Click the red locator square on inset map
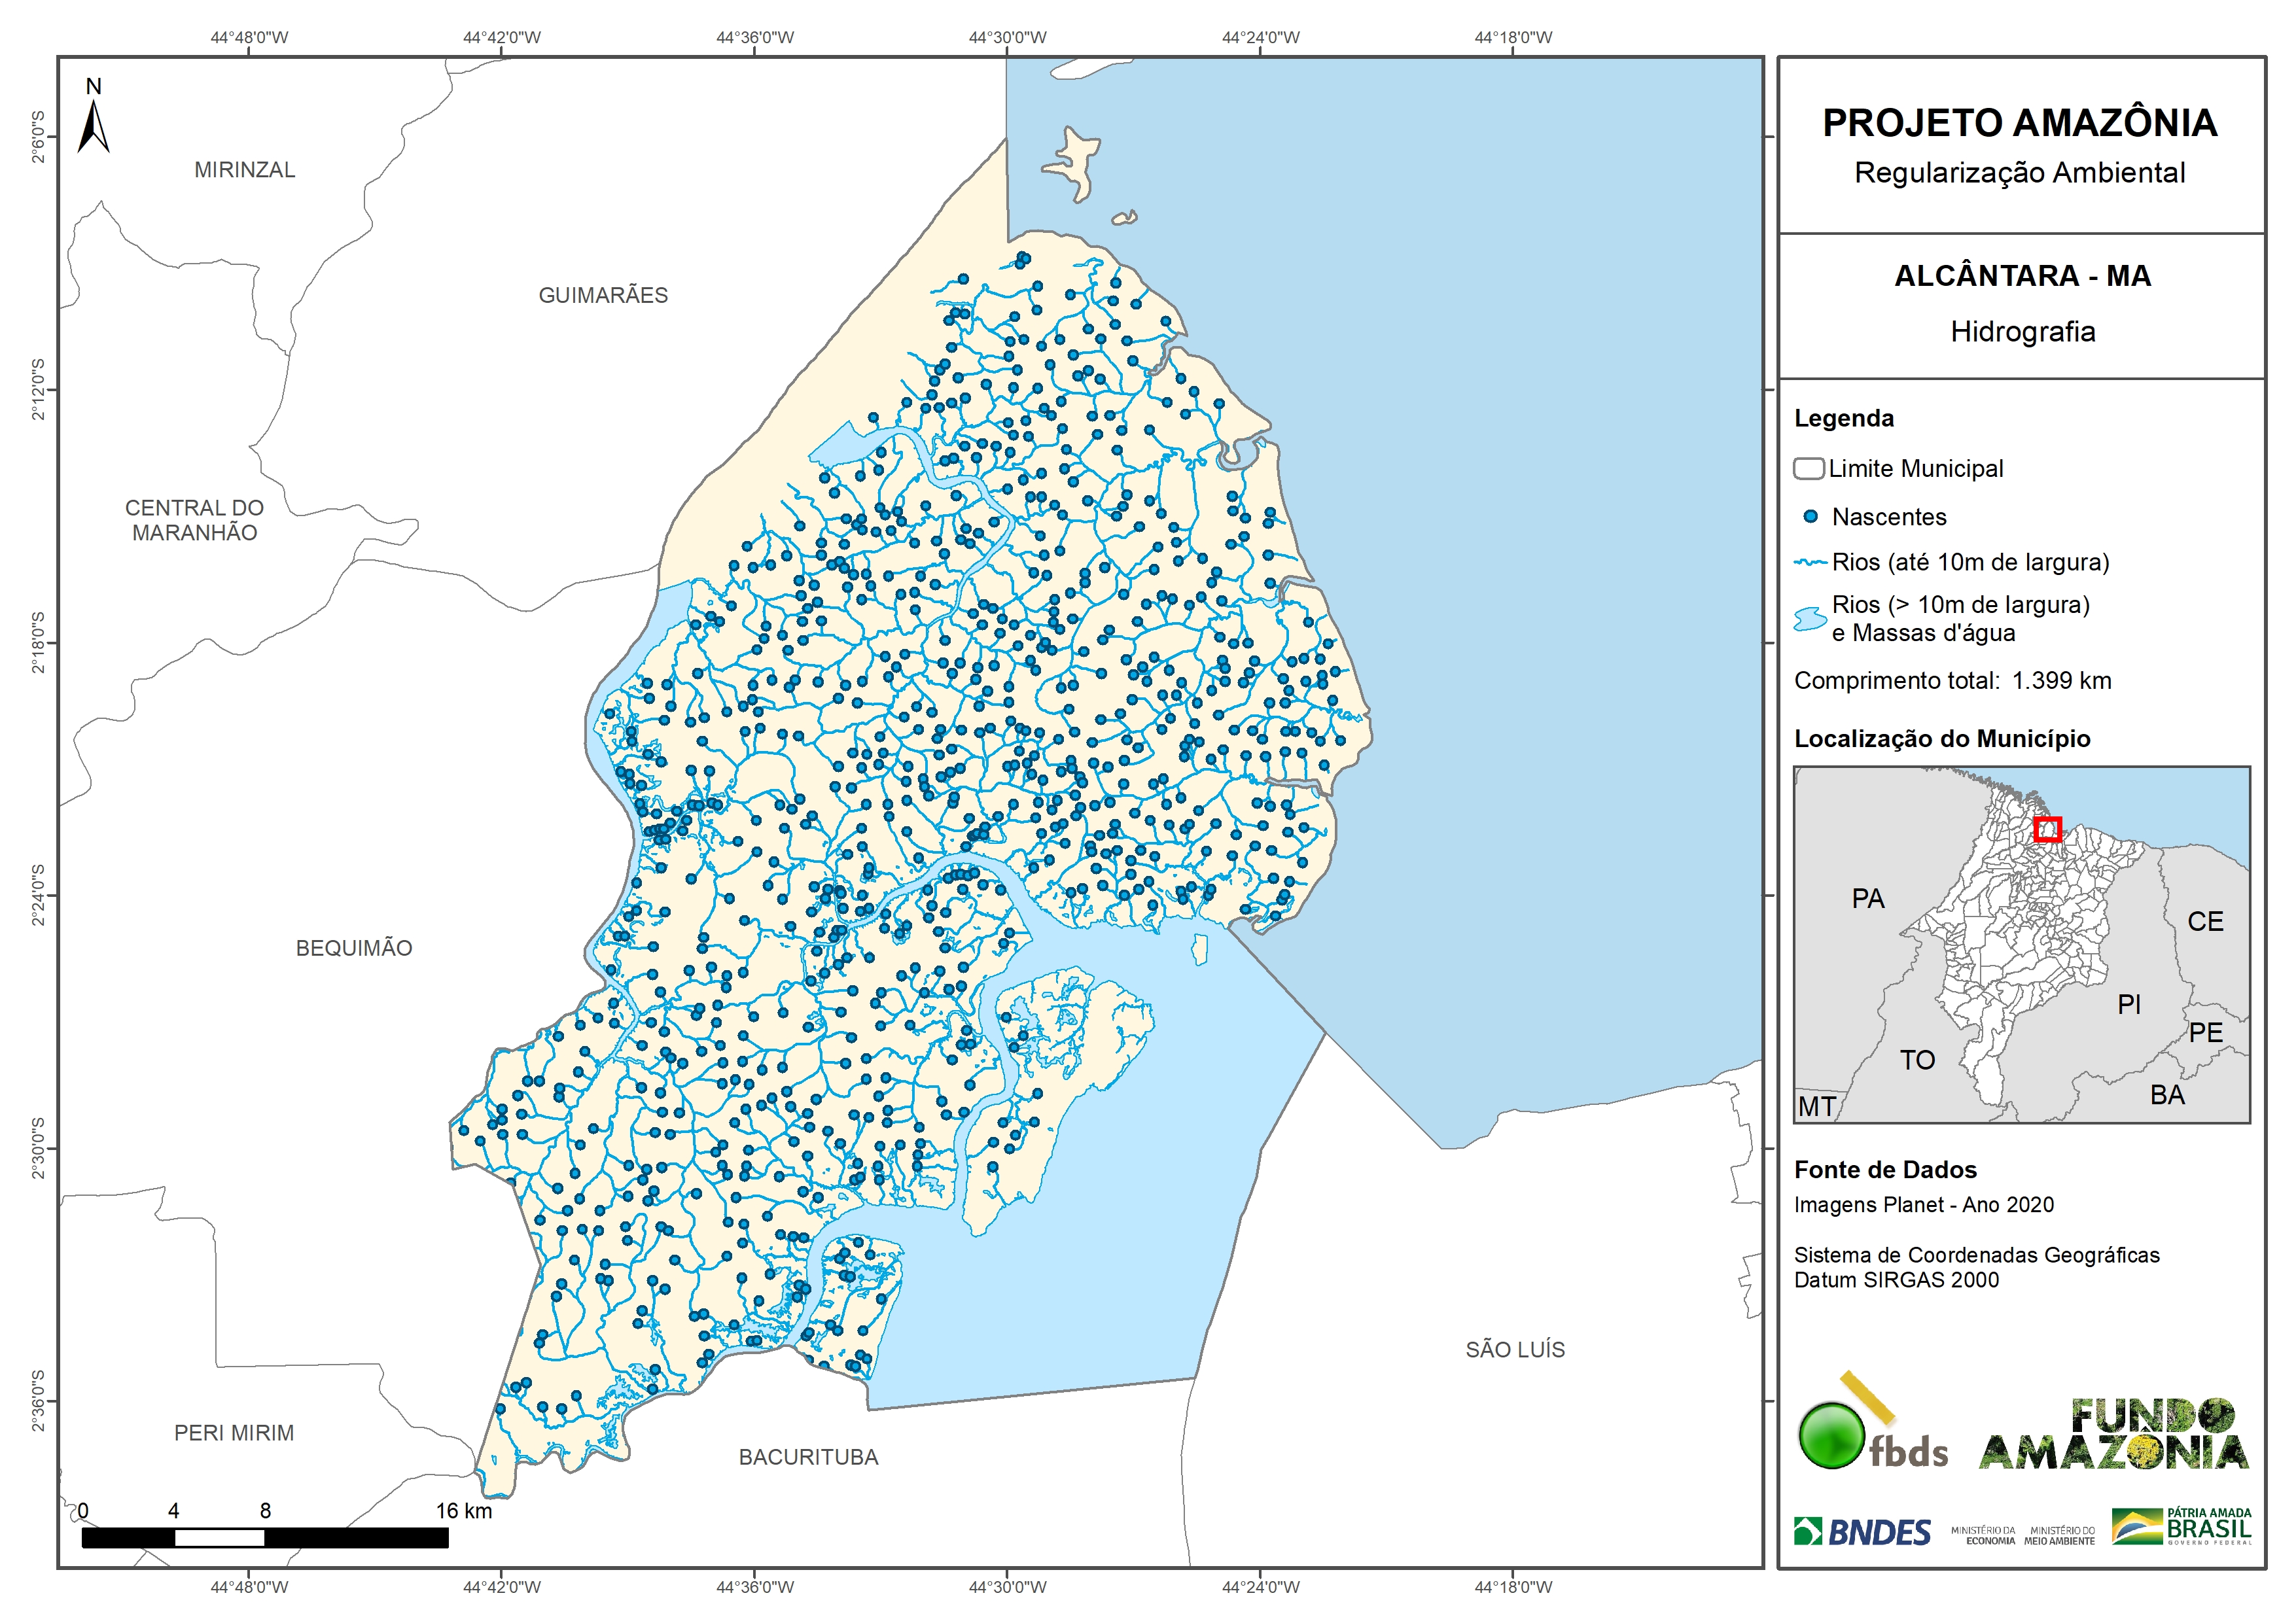 click(x=2047, y=829)
